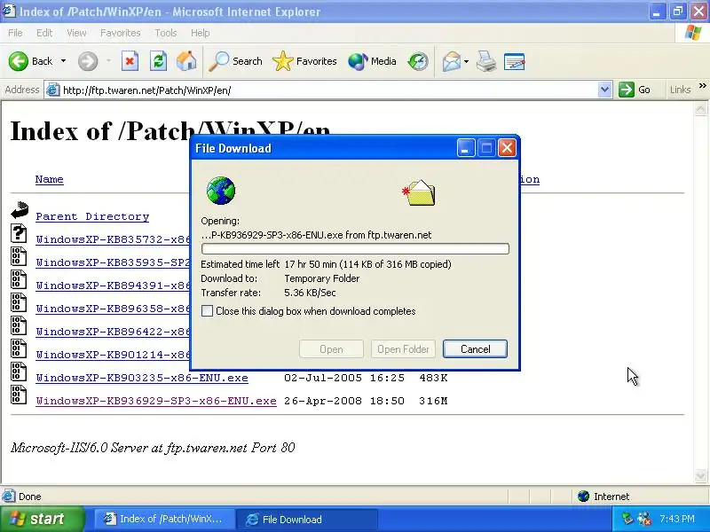Open the Parent Directory link

[x=92, y=216]
